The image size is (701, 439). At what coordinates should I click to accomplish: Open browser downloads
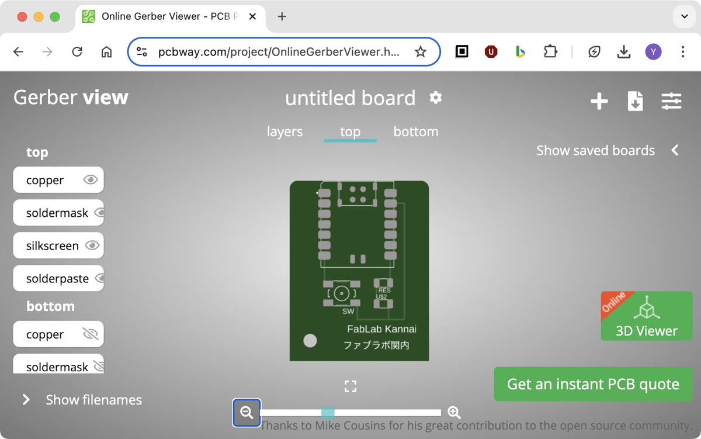624,52
